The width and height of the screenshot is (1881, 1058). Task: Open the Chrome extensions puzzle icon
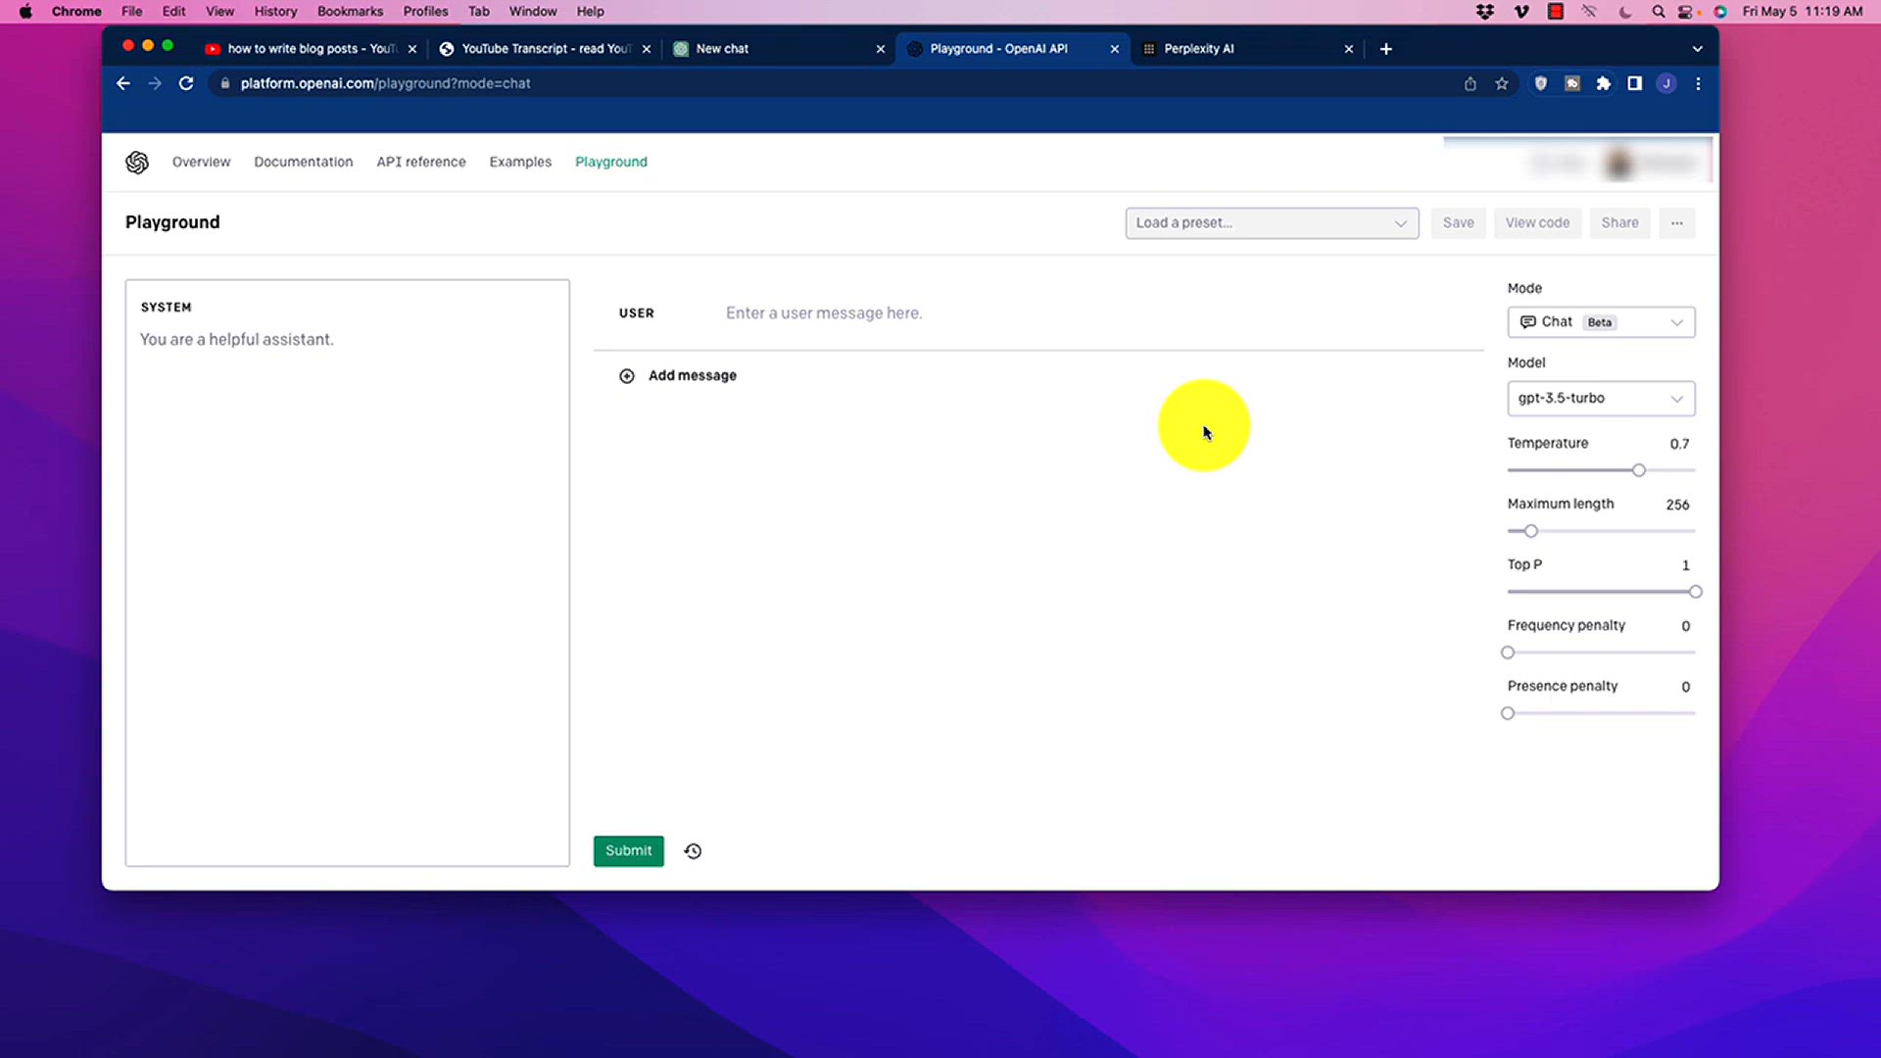(1603, 84)
